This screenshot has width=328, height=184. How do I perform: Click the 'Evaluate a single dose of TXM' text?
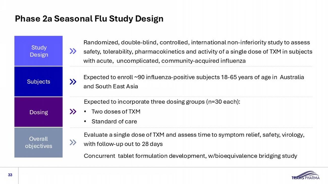tap(194, 135)
